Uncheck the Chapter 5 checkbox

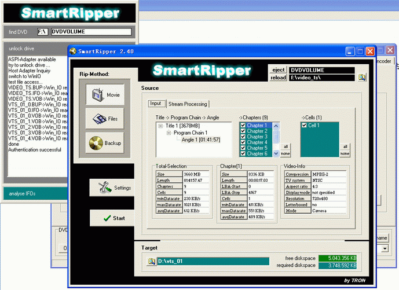(243, 148)
